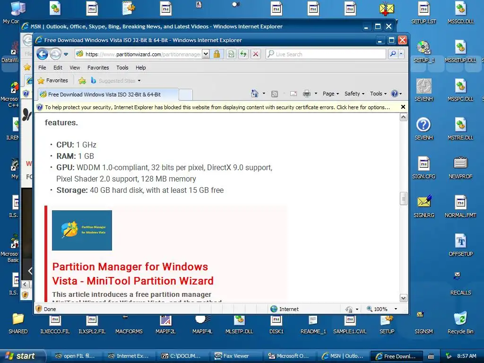484x363 pixels.
Task: Open search provider dropdown arrow
Action: click(401, 54)
